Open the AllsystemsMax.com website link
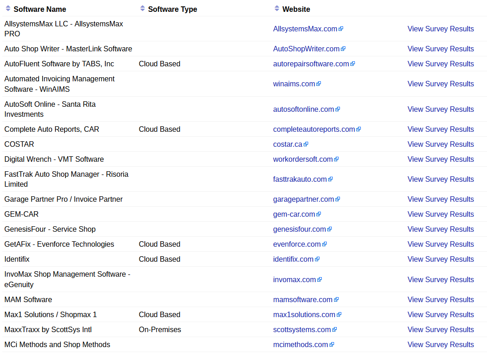Screen dimensions: 487x353 pyautogui.click(x=305, y=29)
